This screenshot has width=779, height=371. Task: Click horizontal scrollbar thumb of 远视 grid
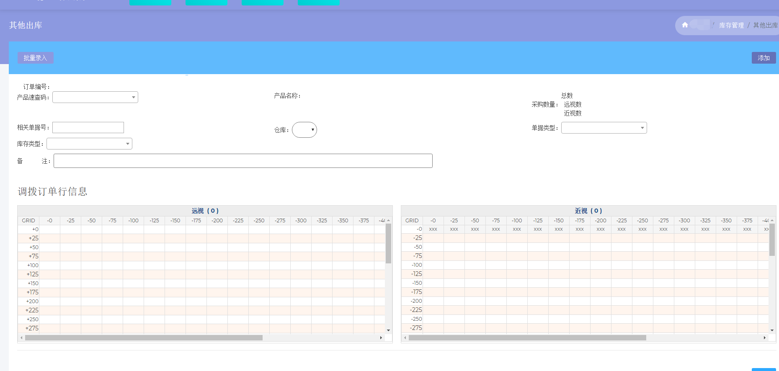pos(144,338)
